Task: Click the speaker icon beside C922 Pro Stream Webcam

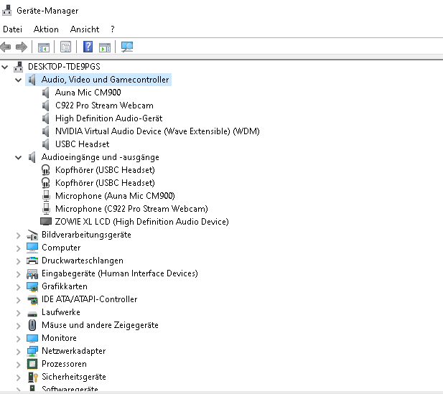Action: pos(45,105)
